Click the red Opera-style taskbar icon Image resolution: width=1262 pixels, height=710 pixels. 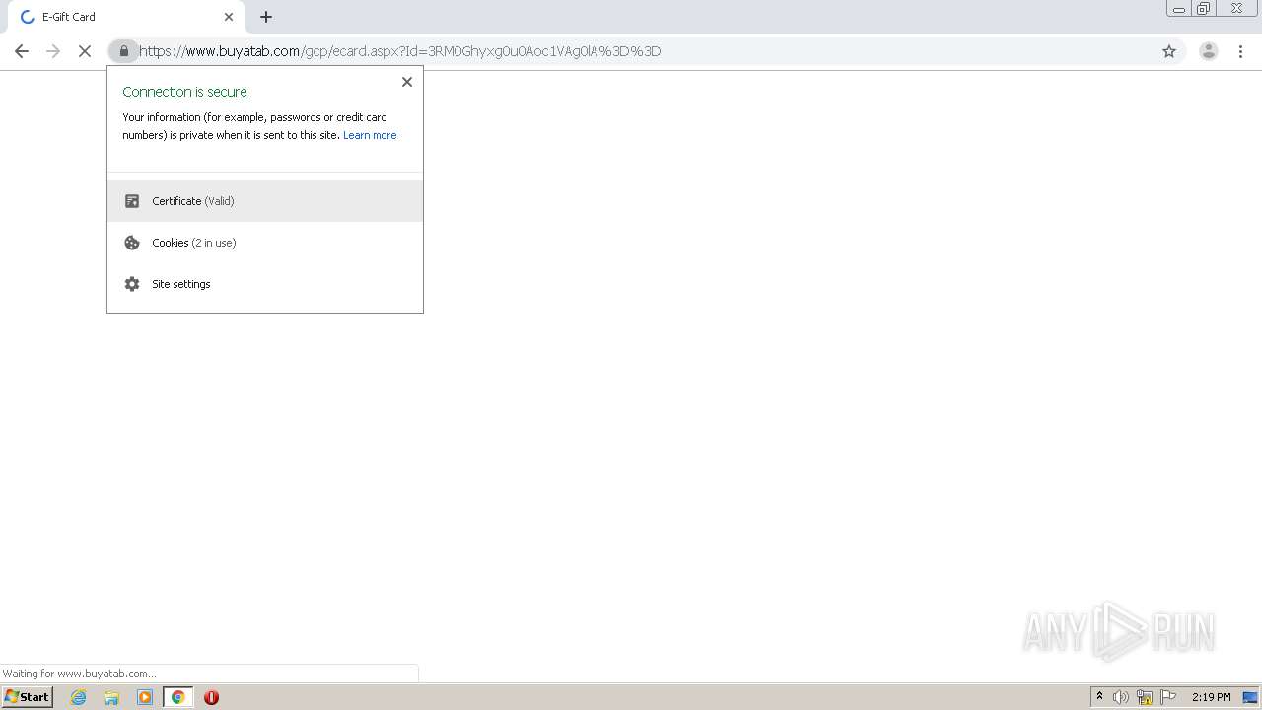211,697
